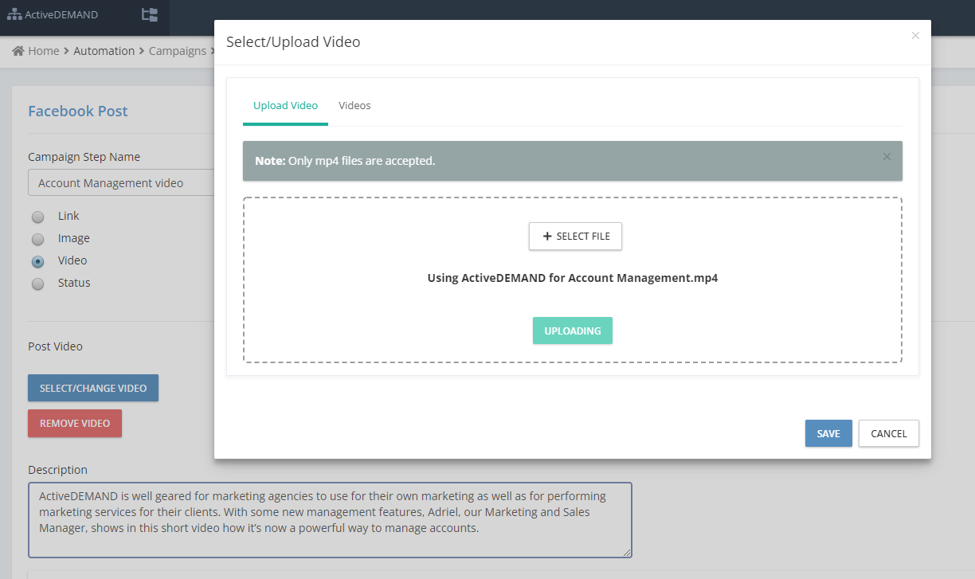Click the ActiveDEMAND brand name text
The height and width of the screenshot is (579, 975).
click(61, 14)
